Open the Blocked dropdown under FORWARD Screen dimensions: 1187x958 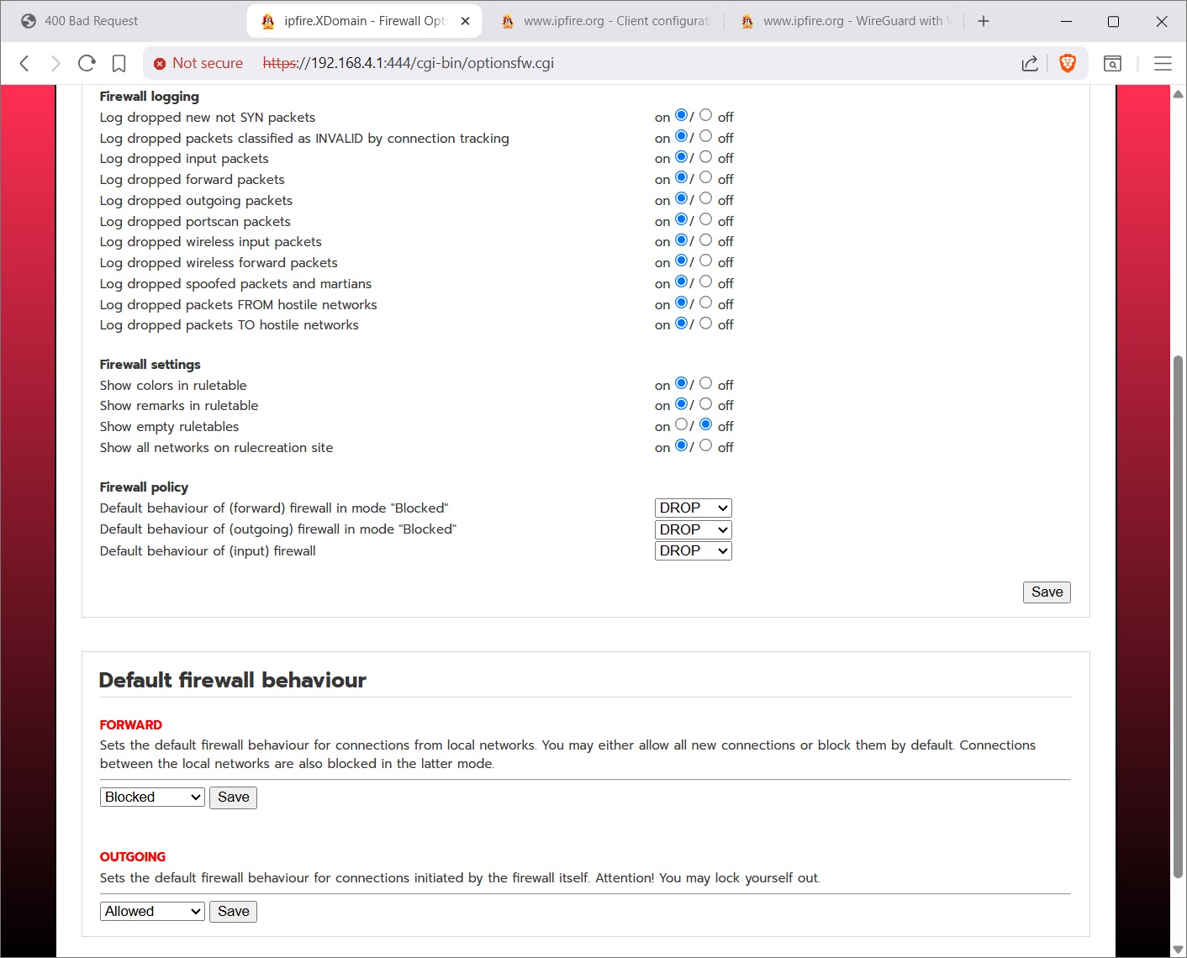[x=151, y=797]
